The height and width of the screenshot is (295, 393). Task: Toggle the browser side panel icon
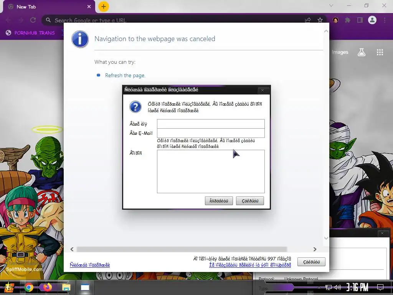coord(360,20)
